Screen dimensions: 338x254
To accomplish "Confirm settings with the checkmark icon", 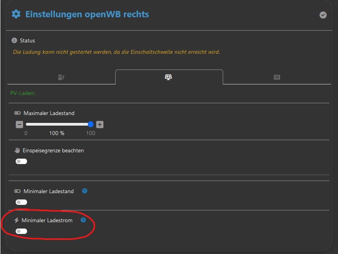I will 323,15.
